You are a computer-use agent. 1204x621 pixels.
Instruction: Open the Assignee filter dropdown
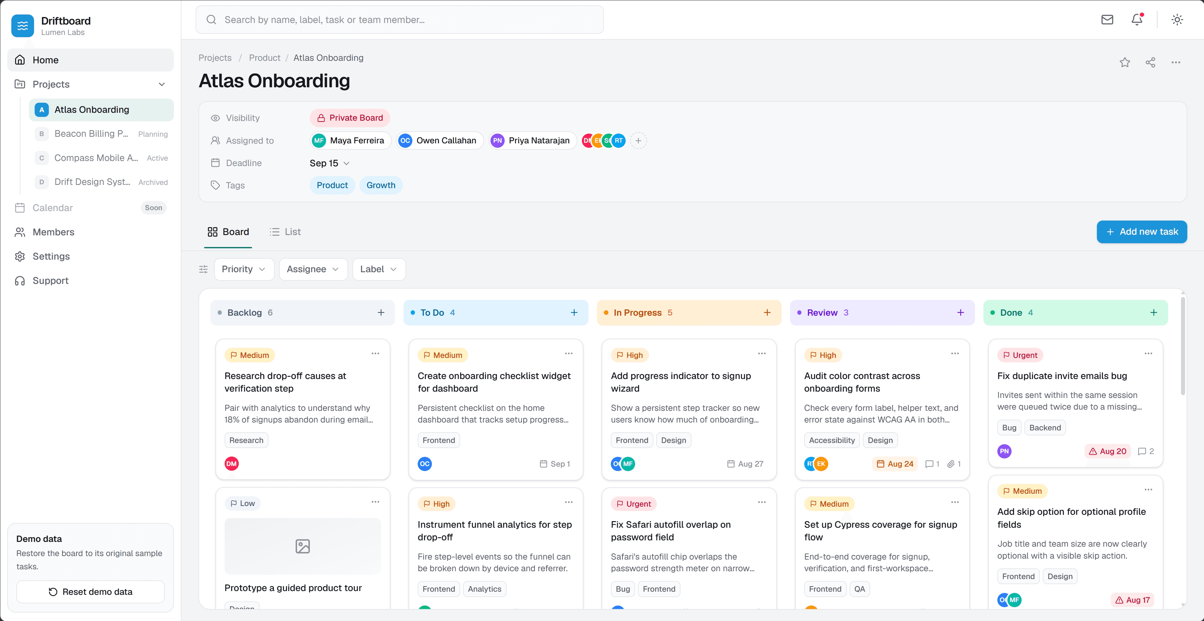coord(313,269)
